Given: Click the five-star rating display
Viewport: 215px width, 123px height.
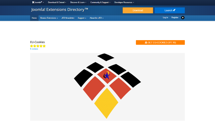Looking at the screenshot, I should (x=38, y=46).
